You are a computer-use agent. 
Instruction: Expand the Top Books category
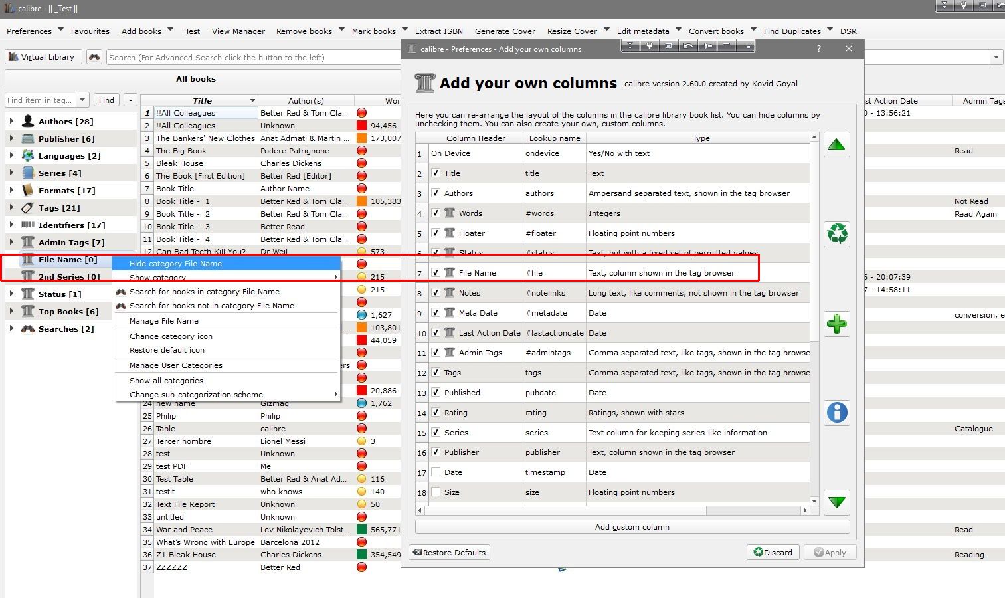(11, 311)
